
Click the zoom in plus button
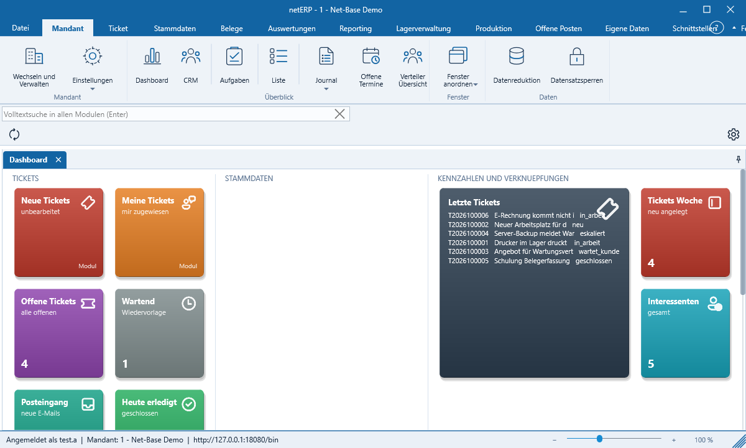point(674,440)
